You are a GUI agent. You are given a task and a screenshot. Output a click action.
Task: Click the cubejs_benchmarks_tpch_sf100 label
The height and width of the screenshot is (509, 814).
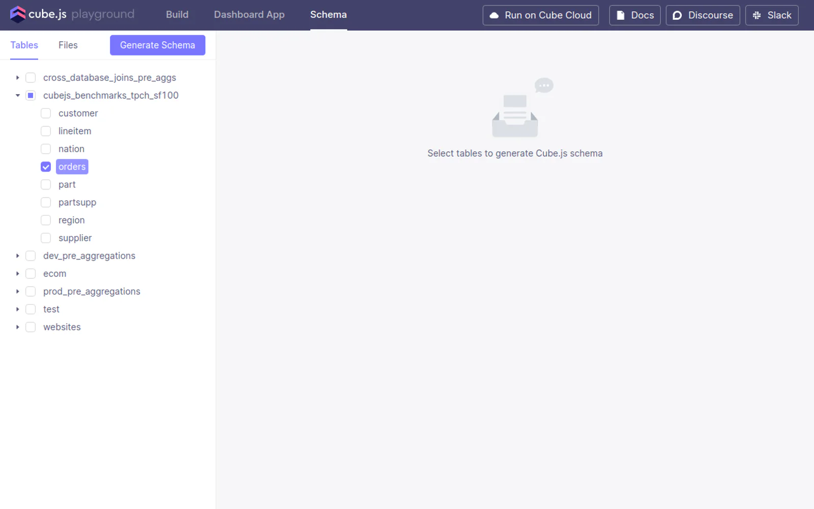[x=111, y=95]
